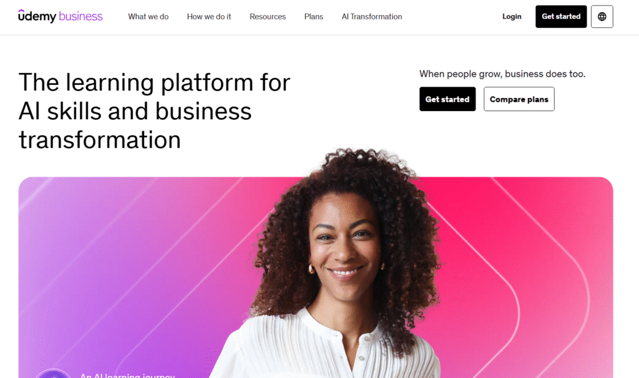This screenshot has height=378, width=639.
Task: Click the header Get started button
Action: (x=561, y=17)
